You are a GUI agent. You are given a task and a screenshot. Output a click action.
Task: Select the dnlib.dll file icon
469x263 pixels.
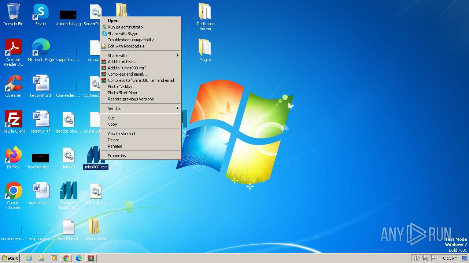tap(68, 157)
